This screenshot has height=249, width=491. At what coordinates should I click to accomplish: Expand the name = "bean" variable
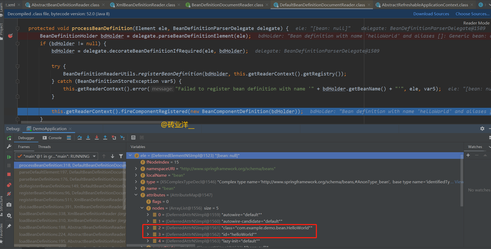pos(136,188)
